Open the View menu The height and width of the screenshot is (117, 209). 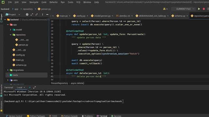(24, 2)
